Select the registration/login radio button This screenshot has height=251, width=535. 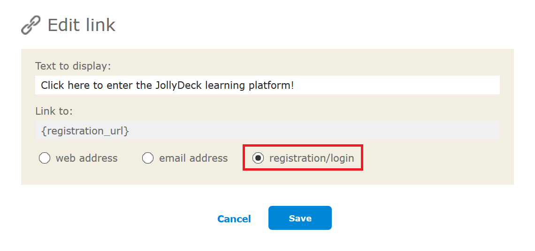258,158
